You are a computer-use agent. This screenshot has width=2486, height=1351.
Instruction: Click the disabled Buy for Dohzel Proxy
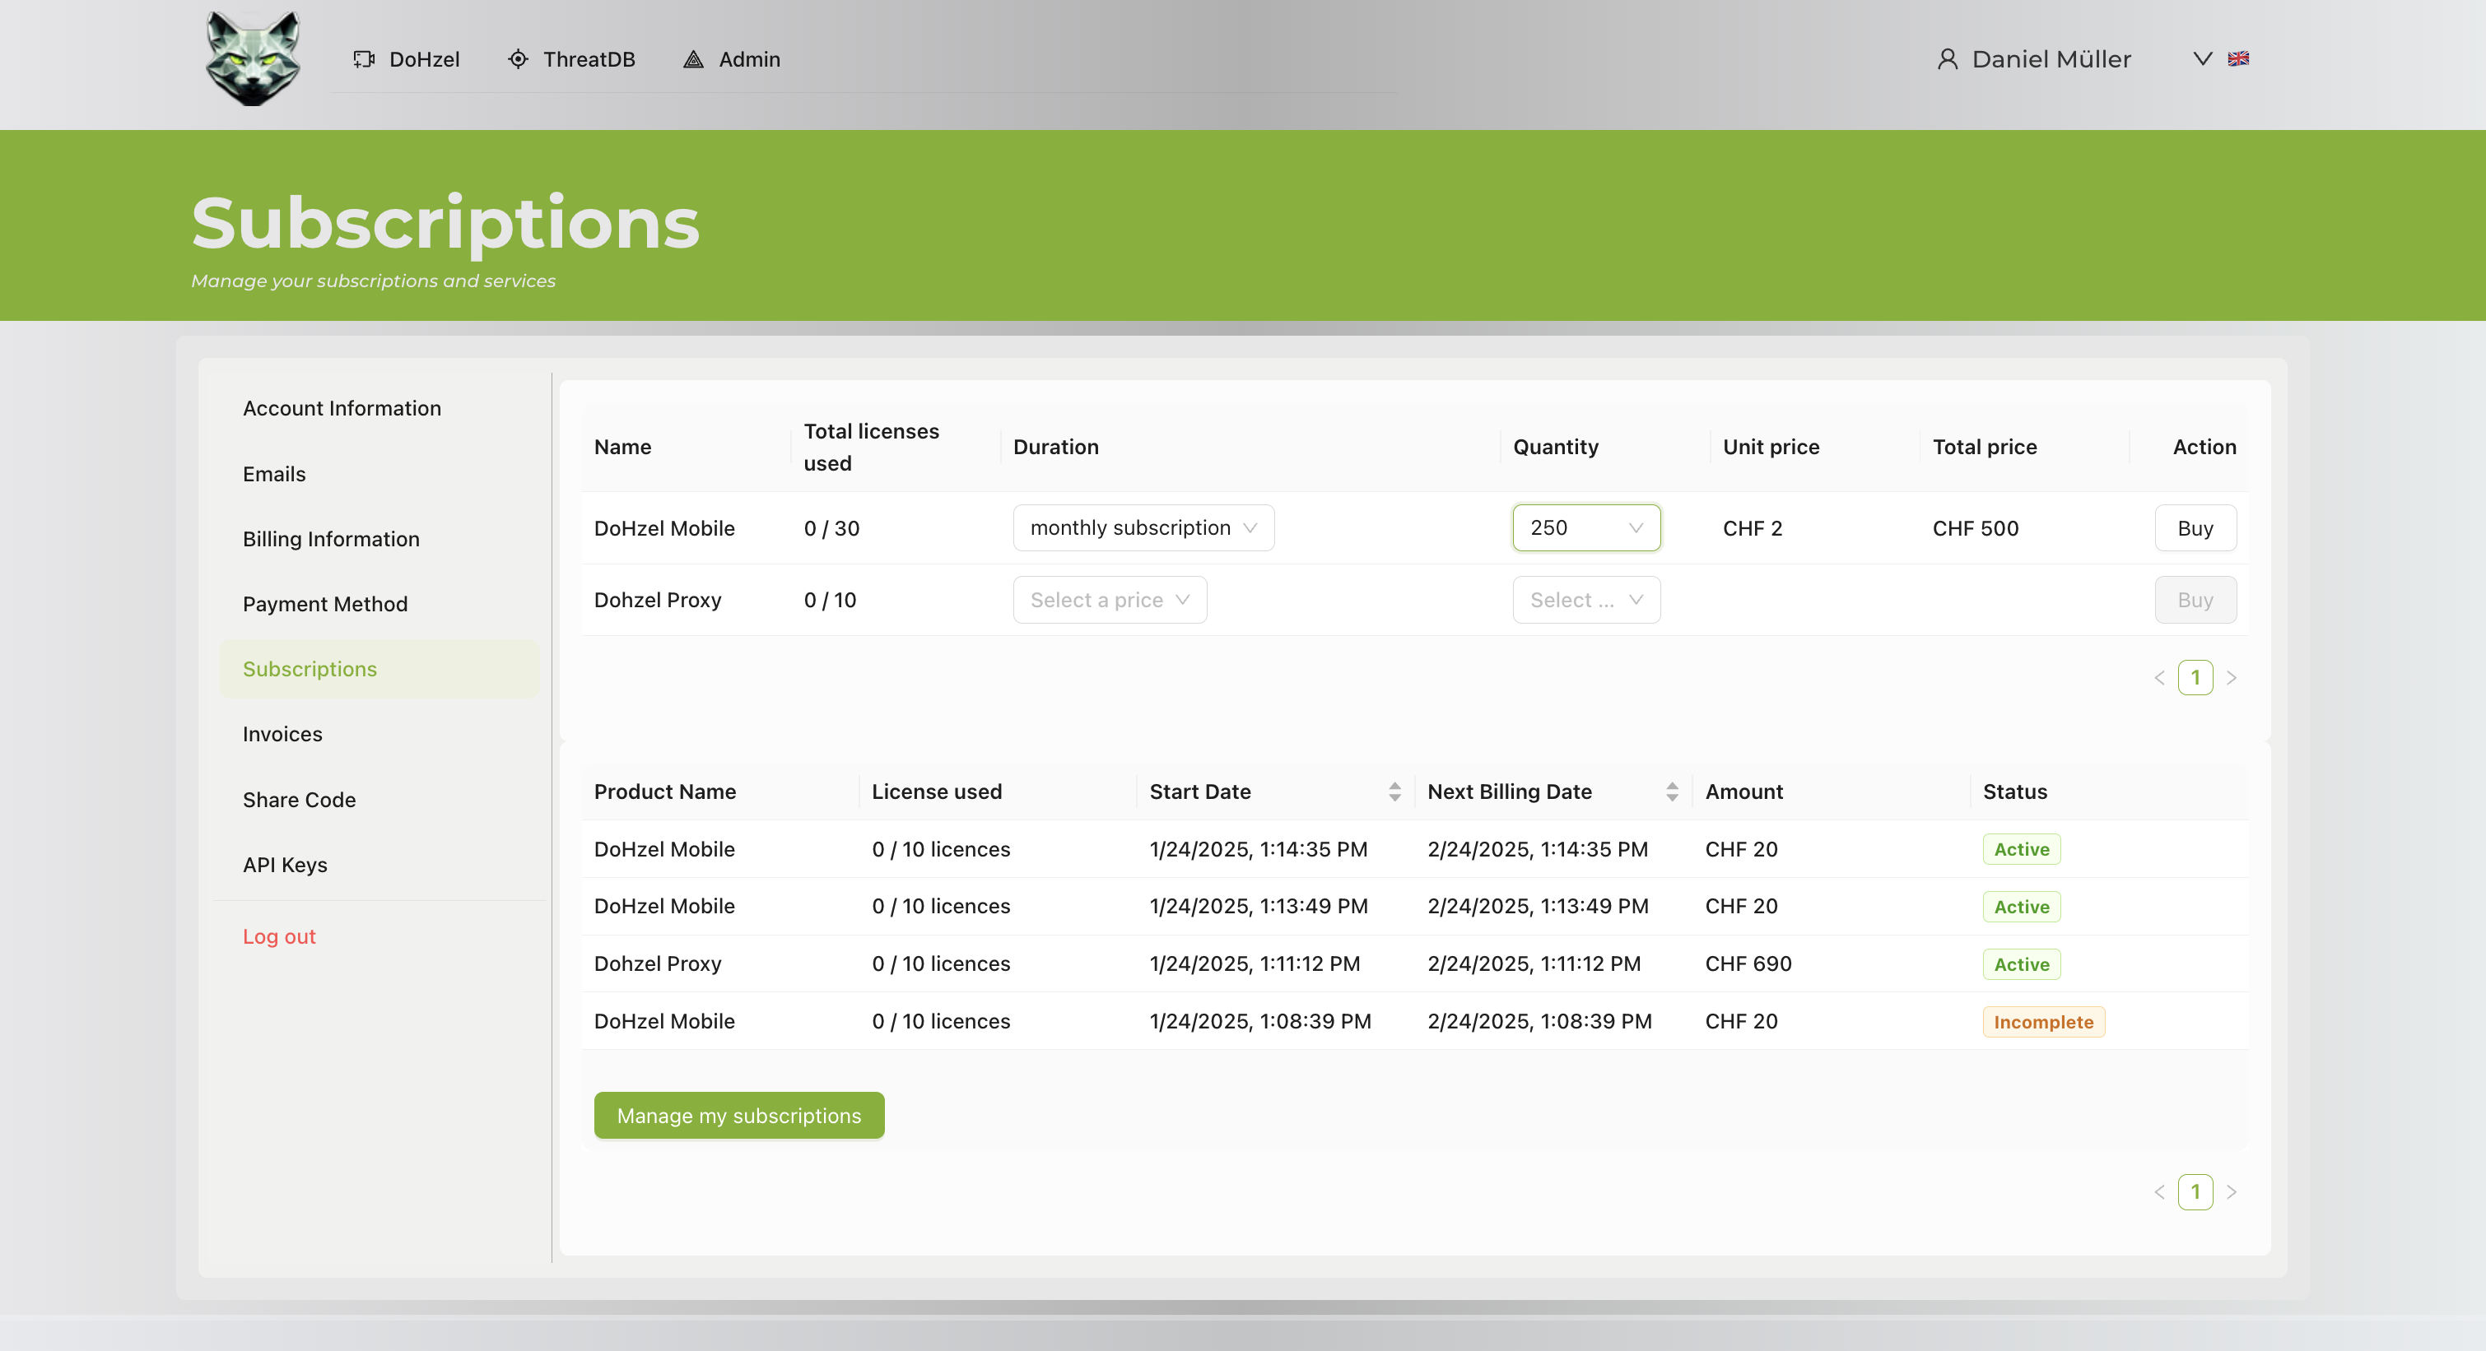pyautogui.click(x=2195, y=600)
